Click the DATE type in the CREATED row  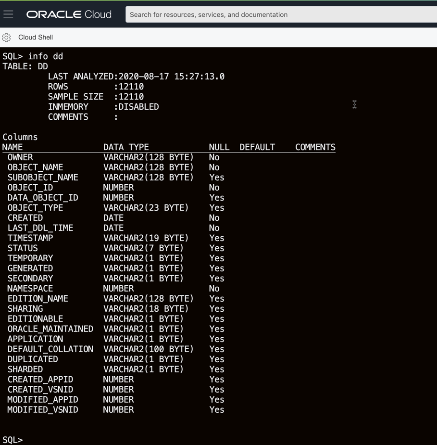(x=113, y=217)
